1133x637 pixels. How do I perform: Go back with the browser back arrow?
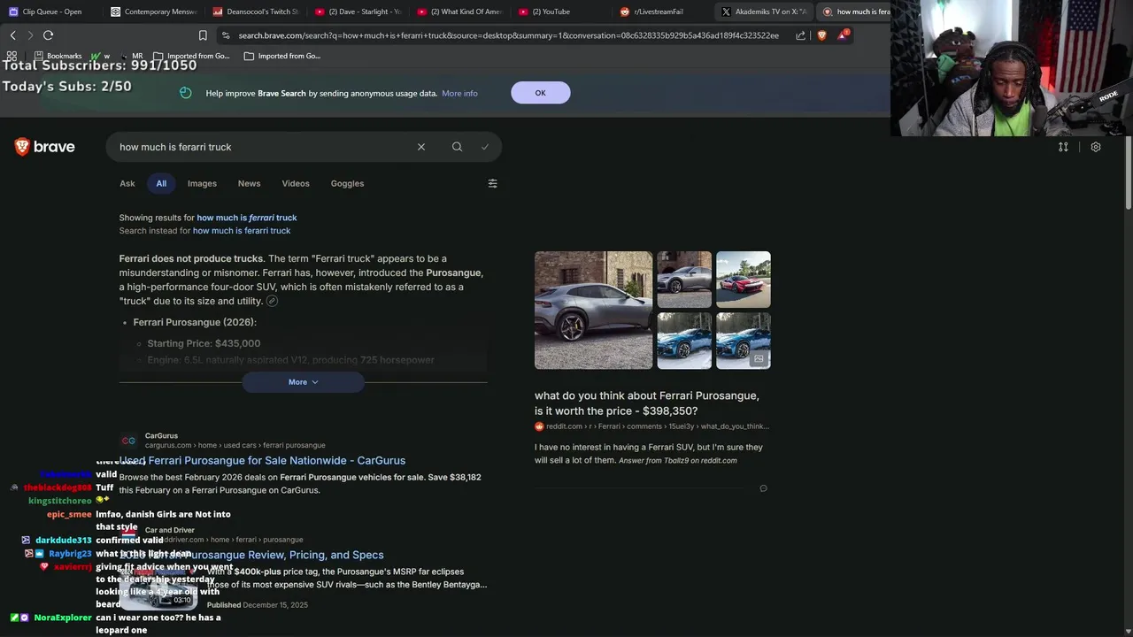[x=12, y=35]
